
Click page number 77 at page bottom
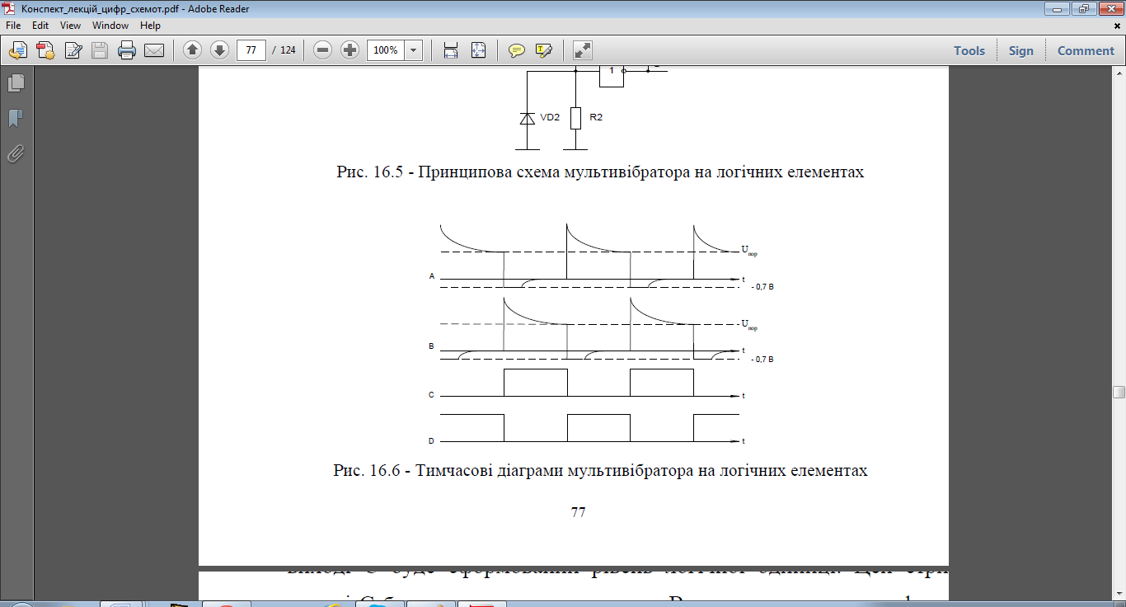tap(578, 512)
